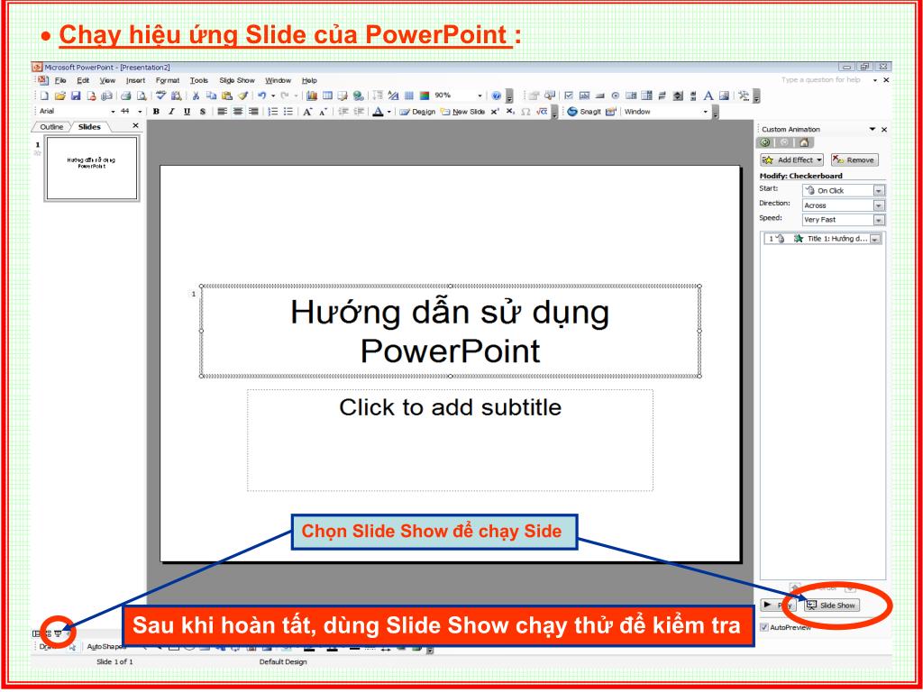
Task: Copy the selection using the Copy icon
Action: [x=211, y=96]
